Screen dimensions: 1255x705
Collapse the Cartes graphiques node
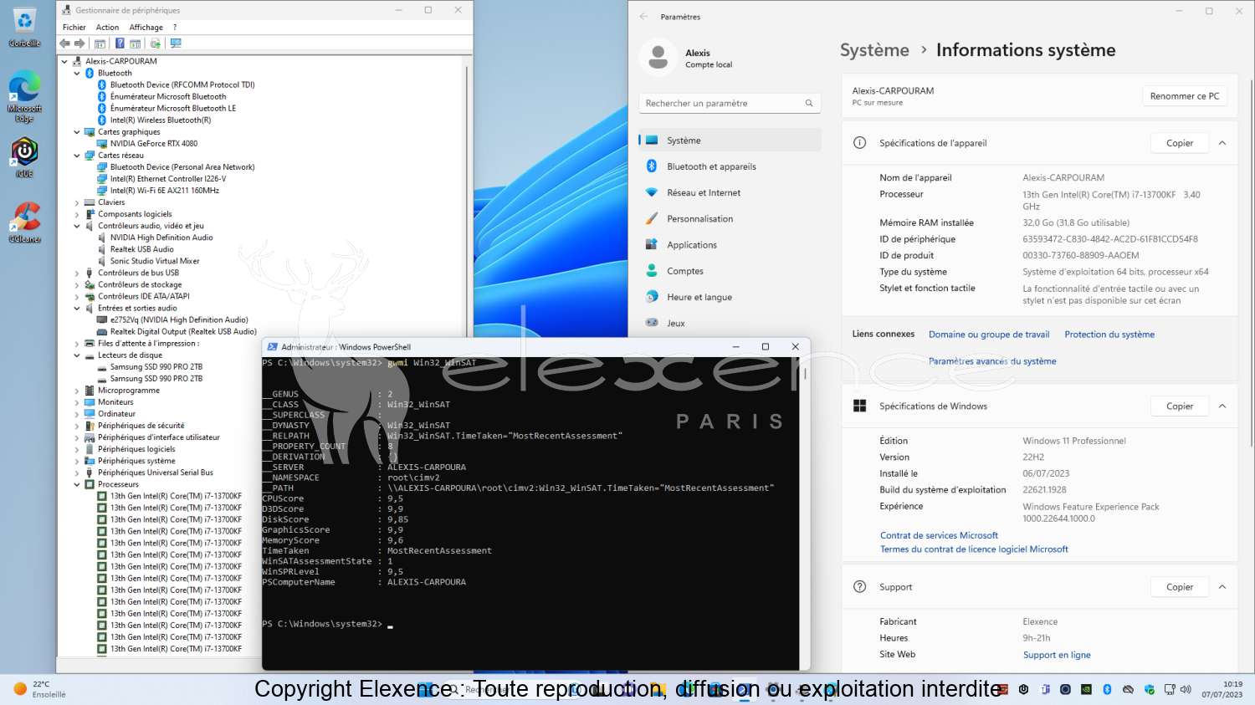pyautogui.click(x=77, y=132)
